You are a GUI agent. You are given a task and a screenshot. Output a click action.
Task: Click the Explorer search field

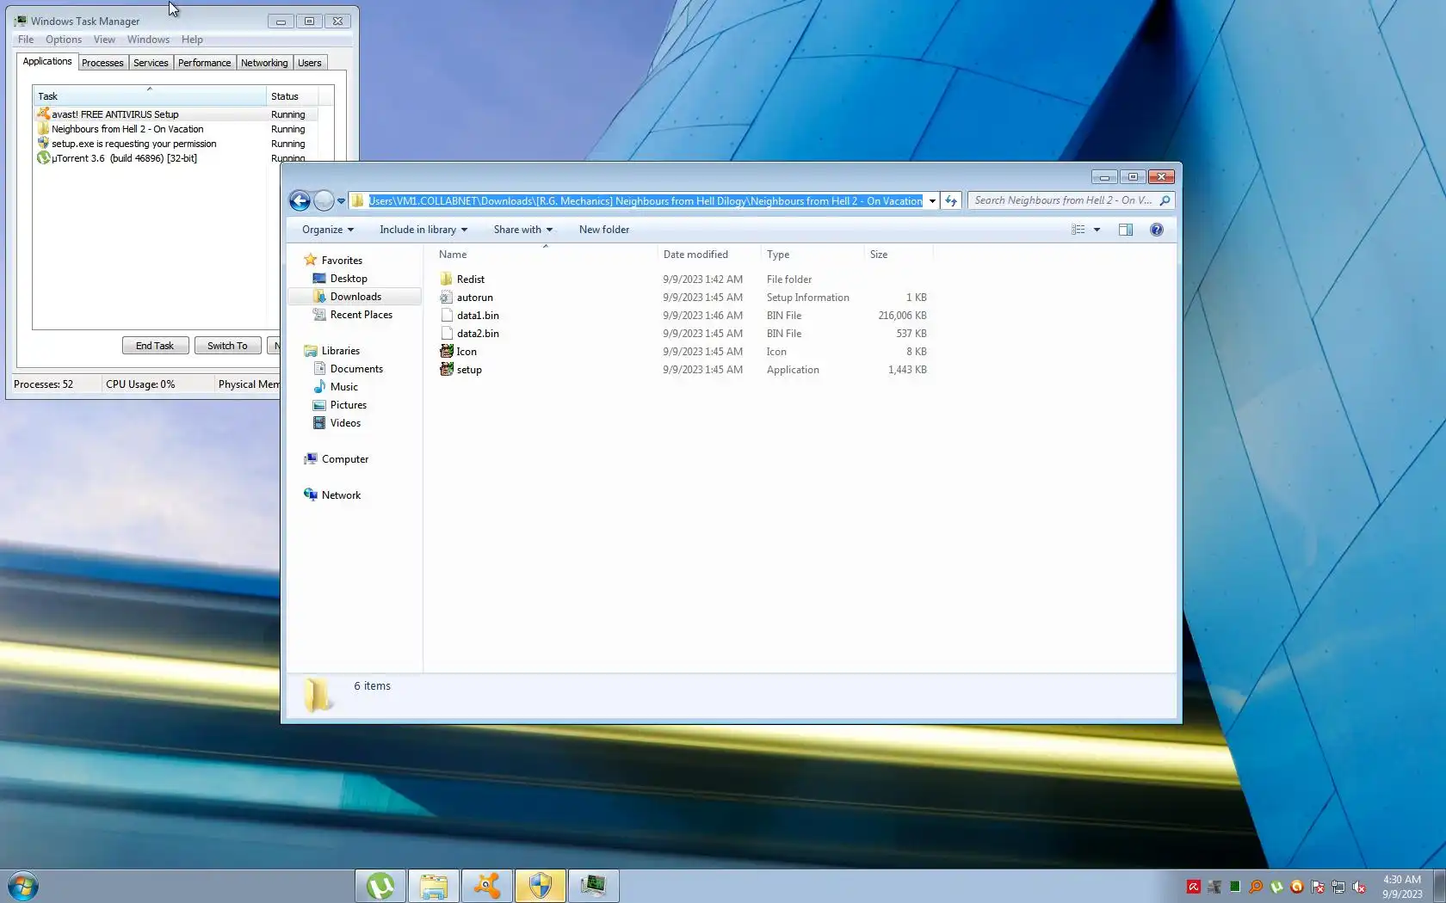click(x=1063, y=200)
